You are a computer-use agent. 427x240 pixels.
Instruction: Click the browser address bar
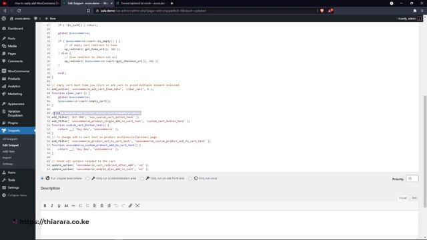pyautogui.click(x=205, y=11)
